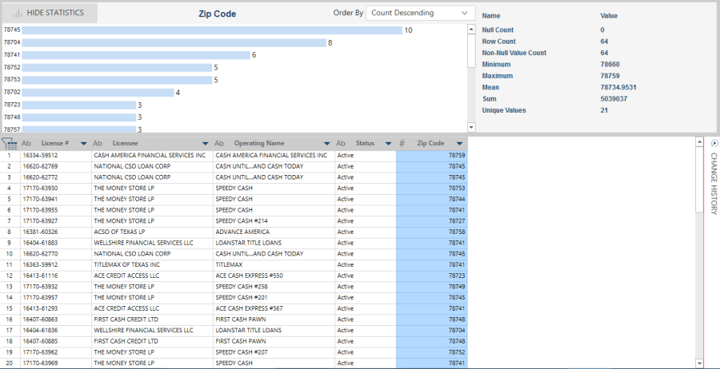Open the Licensee column dropdown arrow

pyautogui.click(x=205, y=144)
